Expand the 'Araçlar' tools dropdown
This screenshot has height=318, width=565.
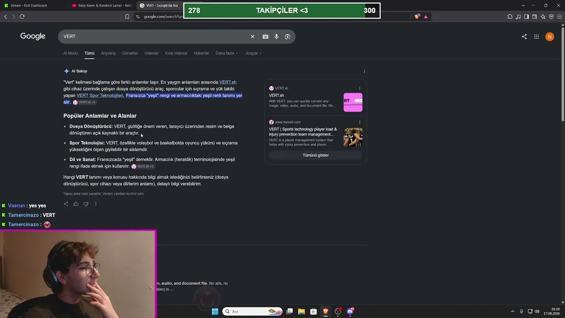coord(253,53)
